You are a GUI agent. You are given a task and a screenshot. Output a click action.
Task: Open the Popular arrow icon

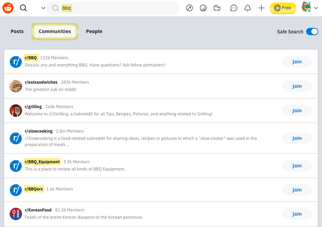(x=189, y=8)
